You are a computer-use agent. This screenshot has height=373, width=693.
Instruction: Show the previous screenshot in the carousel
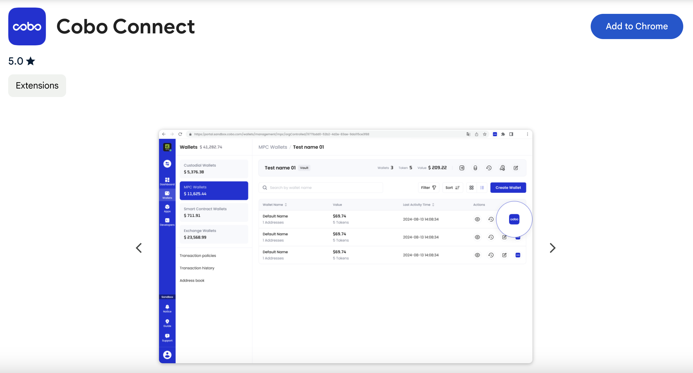point(139,248)
